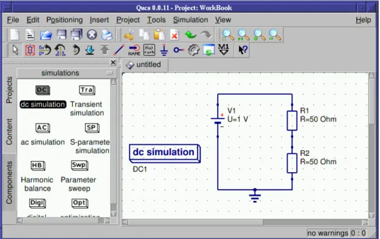Select the Parameter sweep component

click(x=78, y=176)
